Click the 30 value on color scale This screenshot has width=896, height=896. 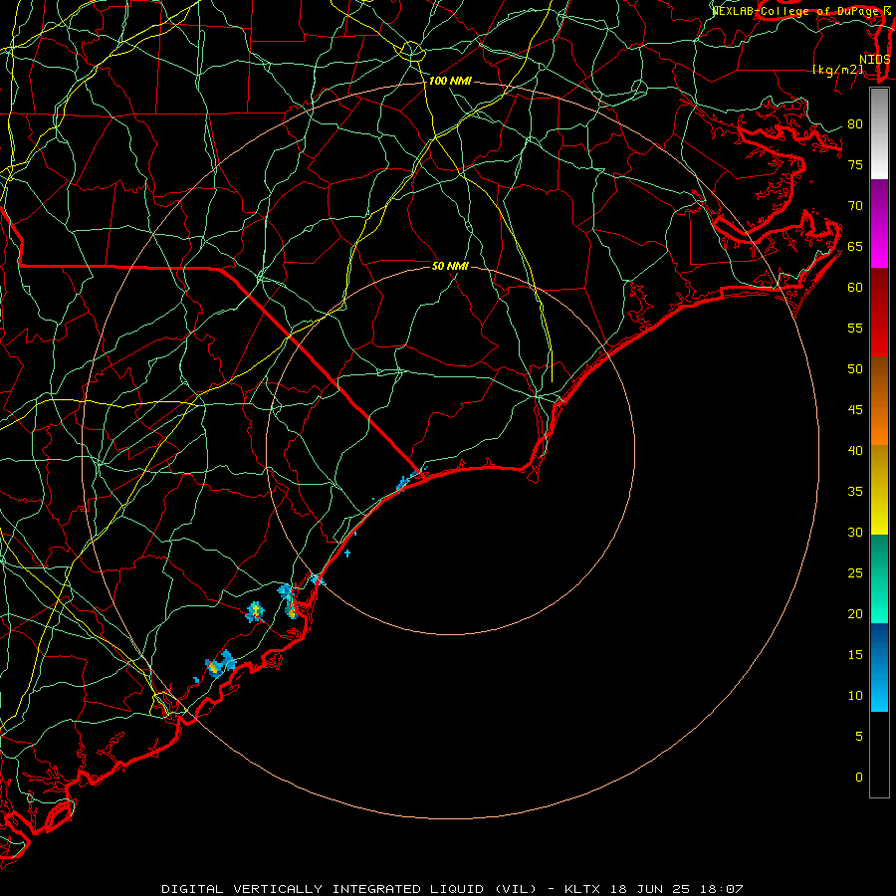pos(855,532)
